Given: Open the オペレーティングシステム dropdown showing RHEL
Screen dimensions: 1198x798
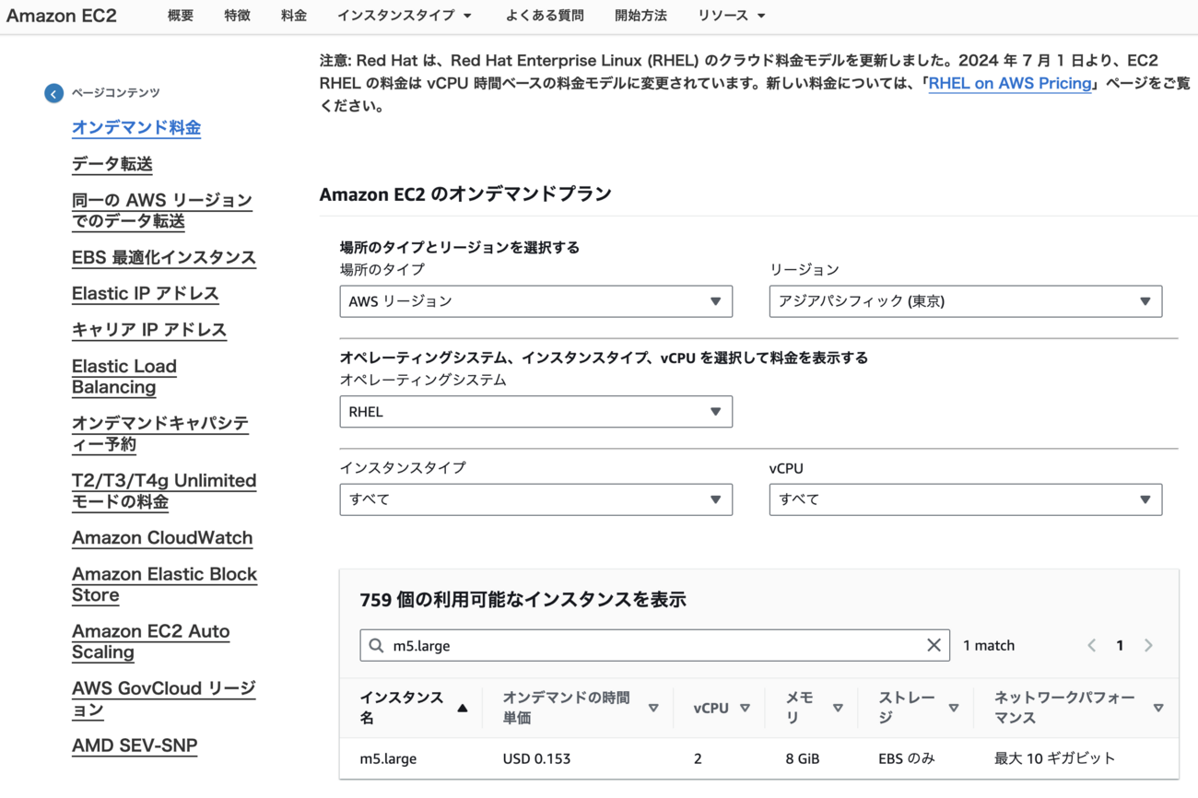Looking at the screenshot, I should tap(535, 412).
